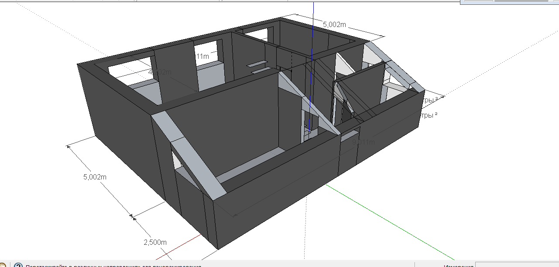The height and width of the screenshot is (267, 559).
Task: Click the status bar hint text
Action: 113,265
